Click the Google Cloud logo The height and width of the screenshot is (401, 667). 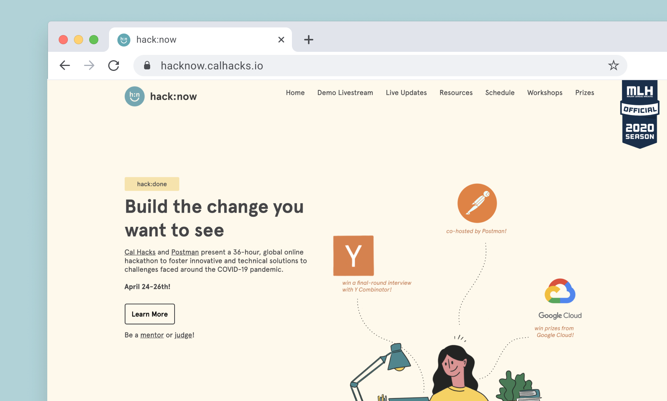560,299
